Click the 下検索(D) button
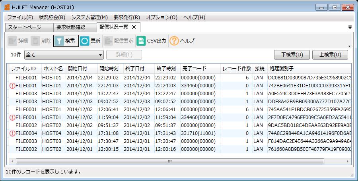Screen dimensions: 358x181 pos(292,55)
